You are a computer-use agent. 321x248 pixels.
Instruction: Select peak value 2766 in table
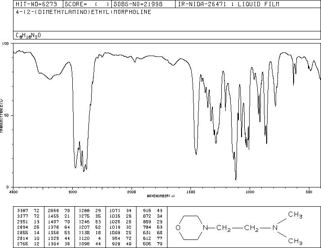(22, 244)
